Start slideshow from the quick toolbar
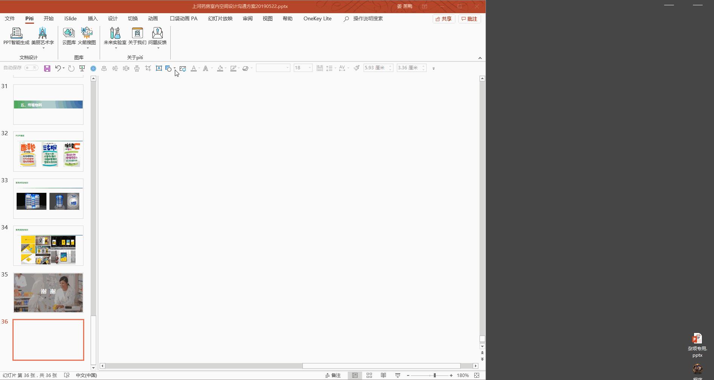This screenshot has width=714, height=380. pos(82,68)
